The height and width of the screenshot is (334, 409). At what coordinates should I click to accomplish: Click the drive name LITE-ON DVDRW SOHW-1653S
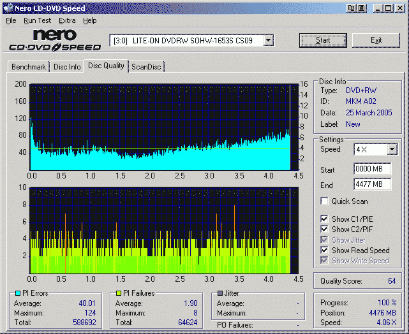click(183, 41)
